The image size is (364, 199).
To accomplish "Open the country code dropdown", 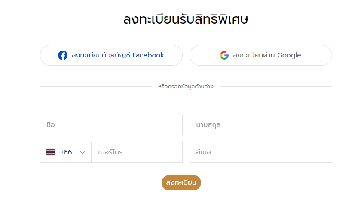I will click(66, 152).
